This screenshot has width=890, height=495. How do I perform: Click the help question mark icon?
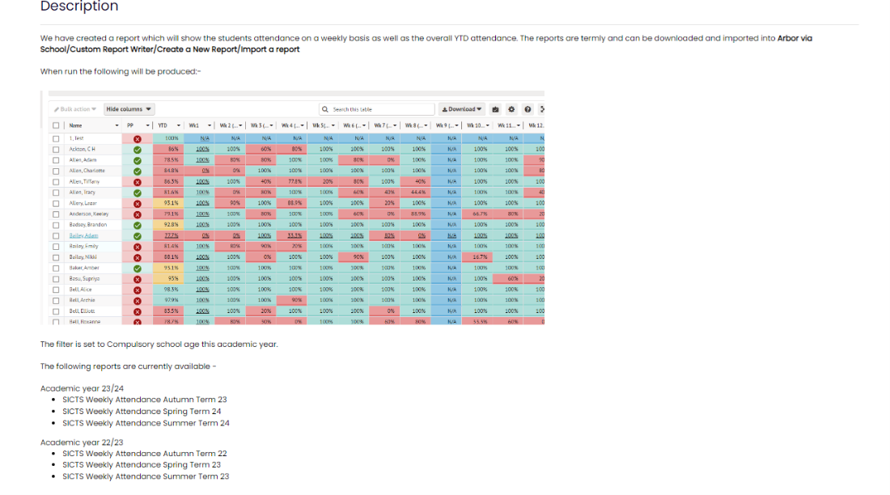click(527, 109)
